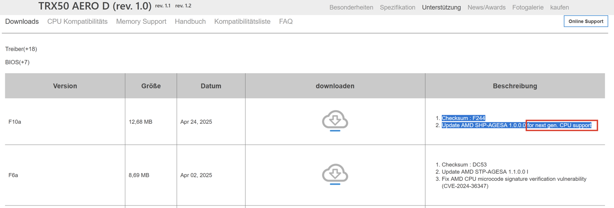The height and width of the screenshot is (208, 614).
Task: Open Spezifikation in top navigation
Action: pos(397,7)
